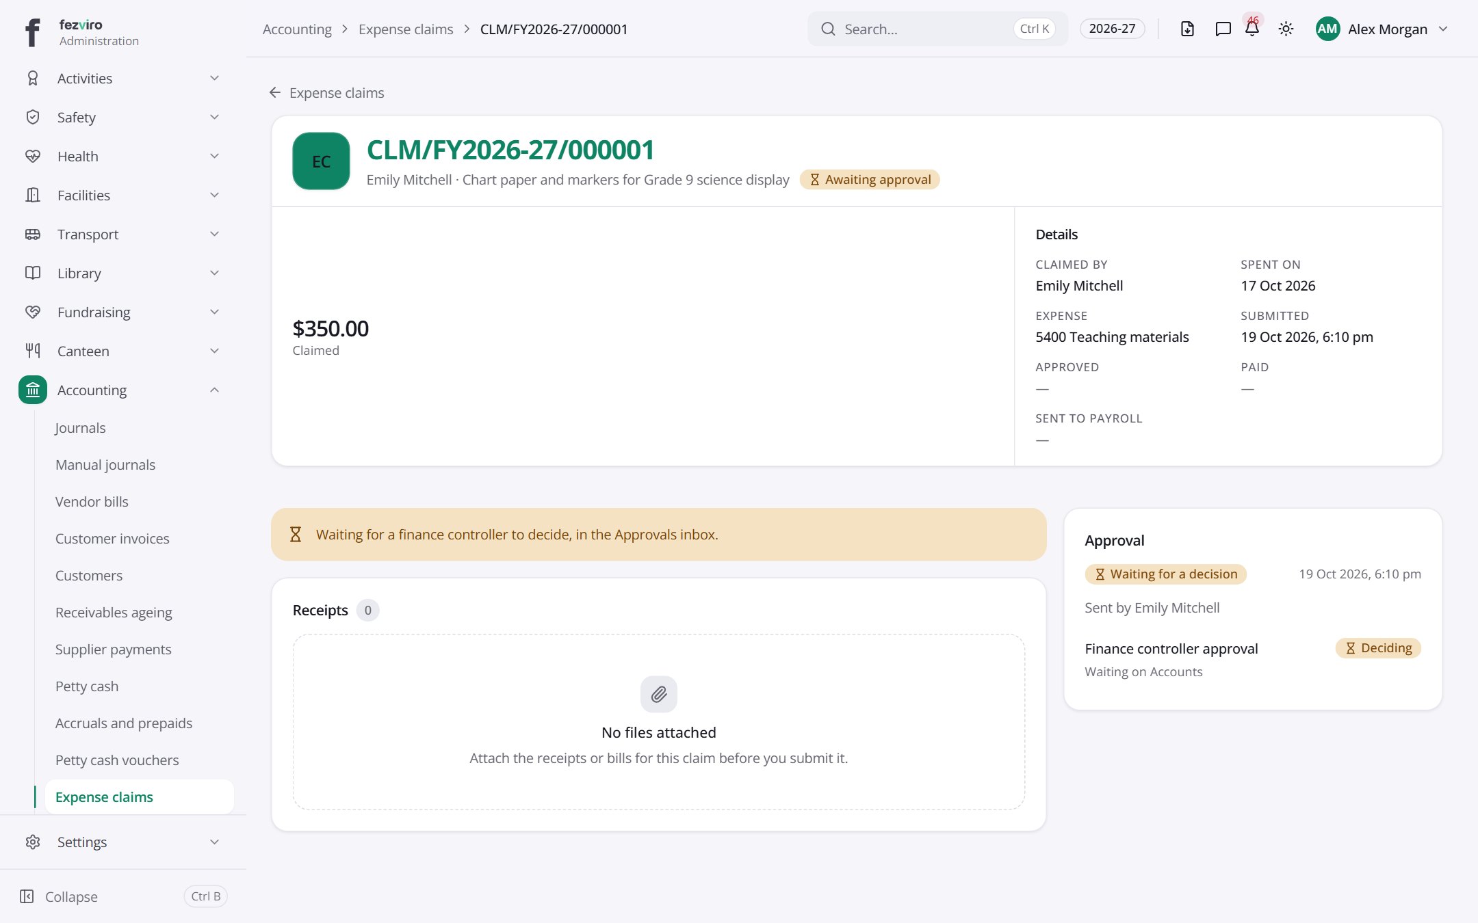This screenshot has width=1478, height=923.
Task: Click the Safety shield icon
Action: [33, 117]
